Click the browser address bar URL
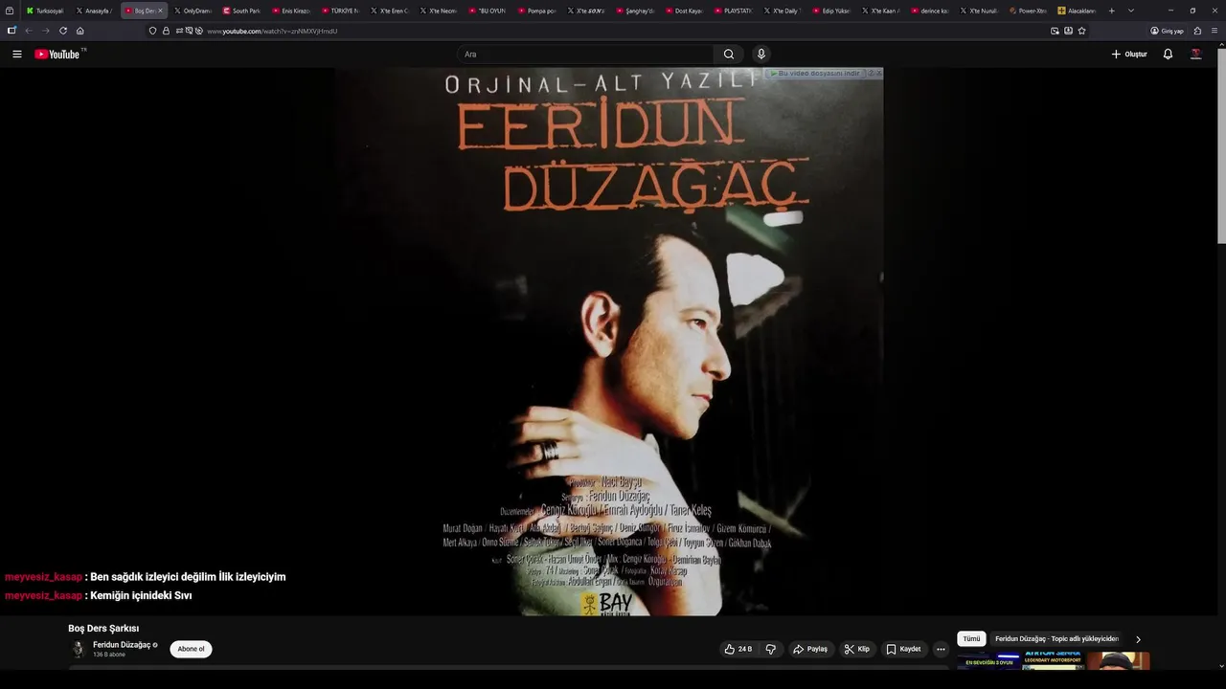 [x=272, y=31]
